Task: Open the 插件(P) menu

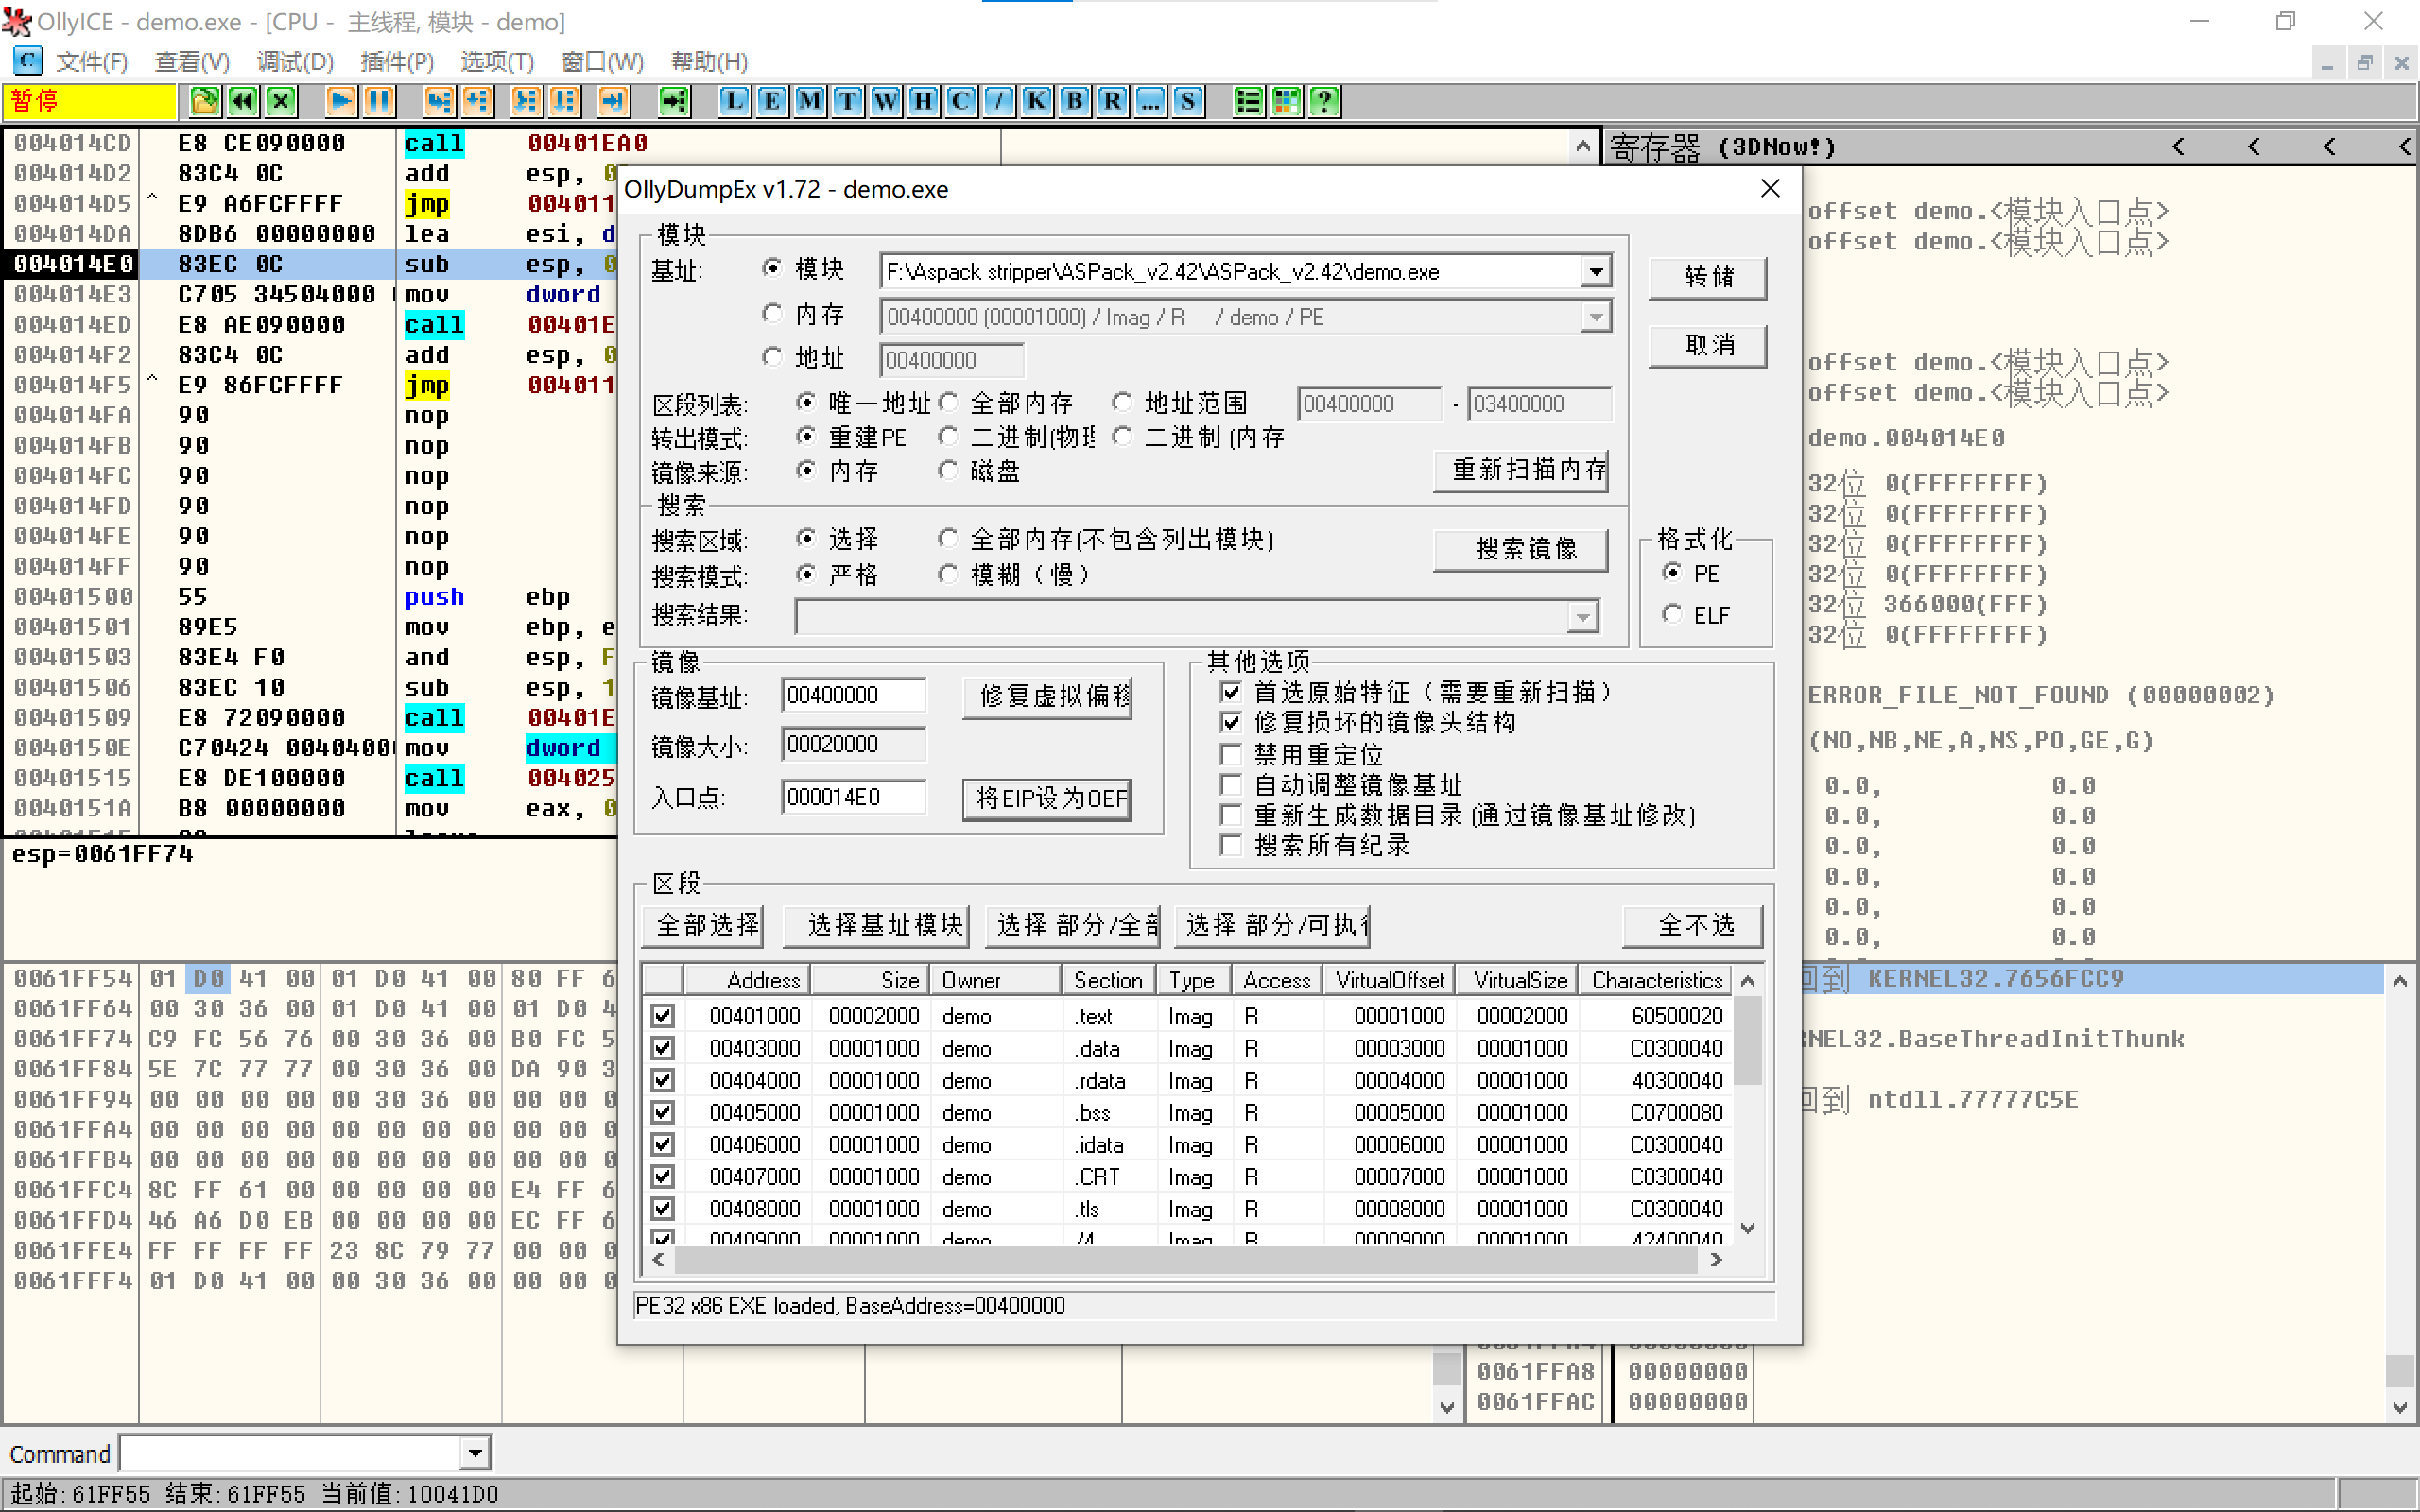Action: click(x=396, y=62)
